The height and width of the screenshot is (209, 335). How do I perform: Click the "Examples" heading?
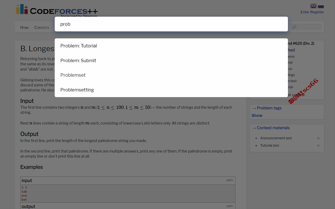click(x=32, y=167)
